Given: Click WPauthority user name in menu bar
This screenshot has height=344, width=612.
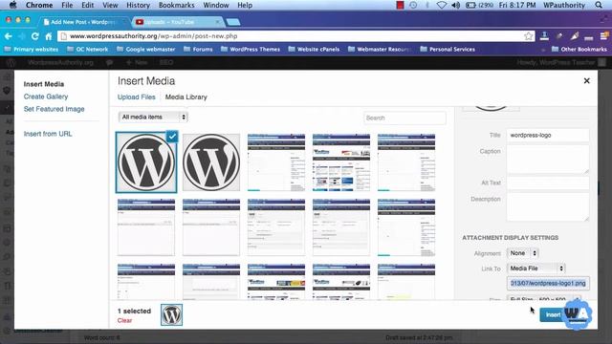Looking at the screenshot, I should tap(564, 5).
